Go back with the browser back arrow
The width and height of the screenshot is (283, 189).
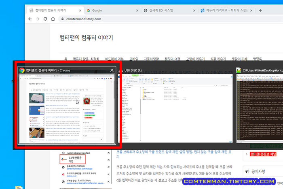click(x=30, y=19)
